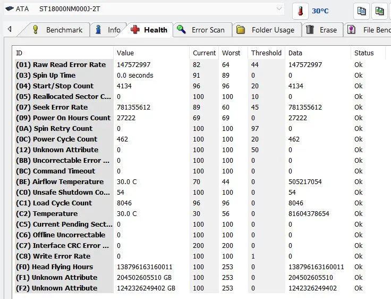Open the Erase tab
The image size is (391, 299).
[x=322, y=30]
